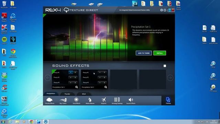Open Internet Explorer from the taskbar
Viewport: 220px width, 124px height.
click(10, 122)
